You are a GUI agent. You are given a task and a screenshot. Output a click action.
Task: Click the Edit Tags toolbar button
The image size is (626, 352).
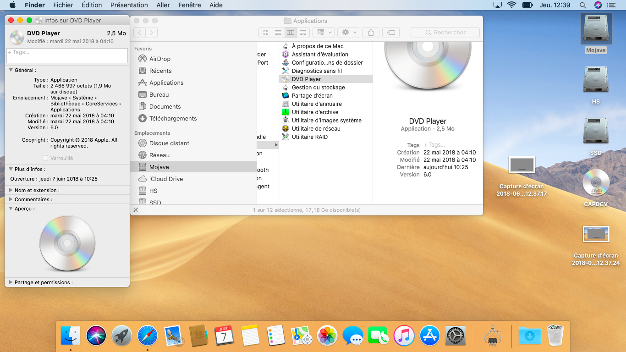tap(390, 33)
